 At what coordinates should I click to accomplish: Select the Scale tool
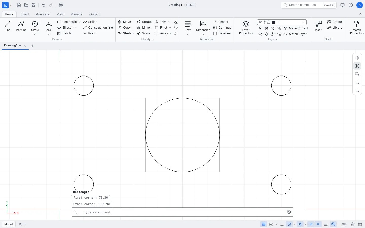(x=143, y=33)
